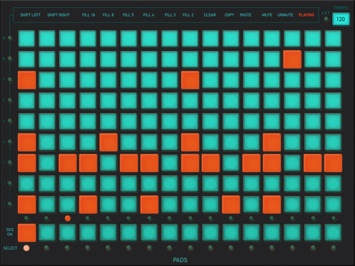The height and width of the screenshot is (266, 355).
Task: Click PASTE in top bar
Action: [246, 15]
